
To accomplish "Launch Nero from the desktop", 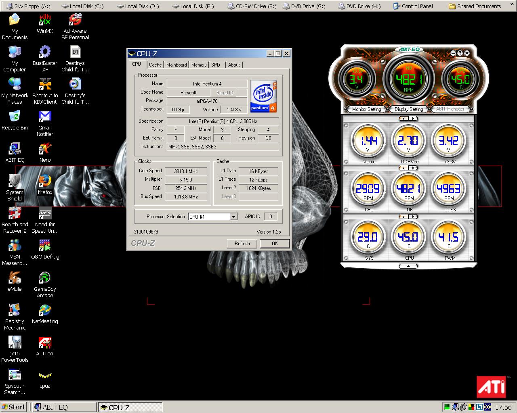I will (45, 152).
